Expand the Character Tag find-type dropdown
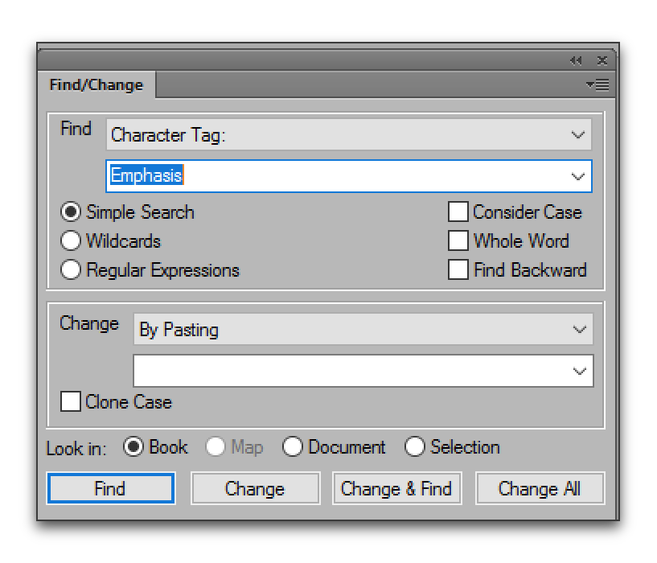The width and height of the screenshot is (657, 563). pyautogui.click(x=349, y=135)
